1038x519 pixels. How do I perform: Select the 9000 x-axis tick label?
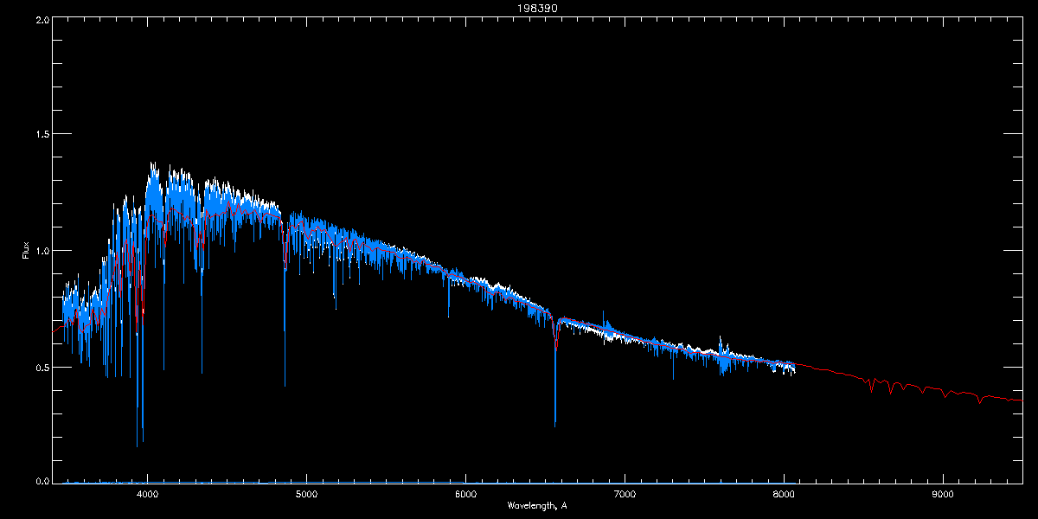point(943,494)
